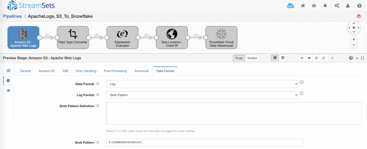Switch to the Amazon S3 tab

(47, 71)
